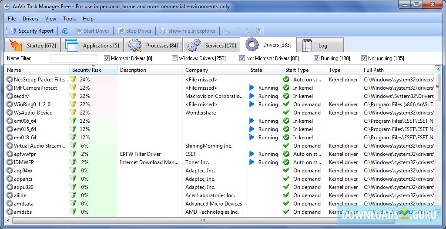The image size is (446, 229).
Task: Open the View menu
Action: pos(50,19)
